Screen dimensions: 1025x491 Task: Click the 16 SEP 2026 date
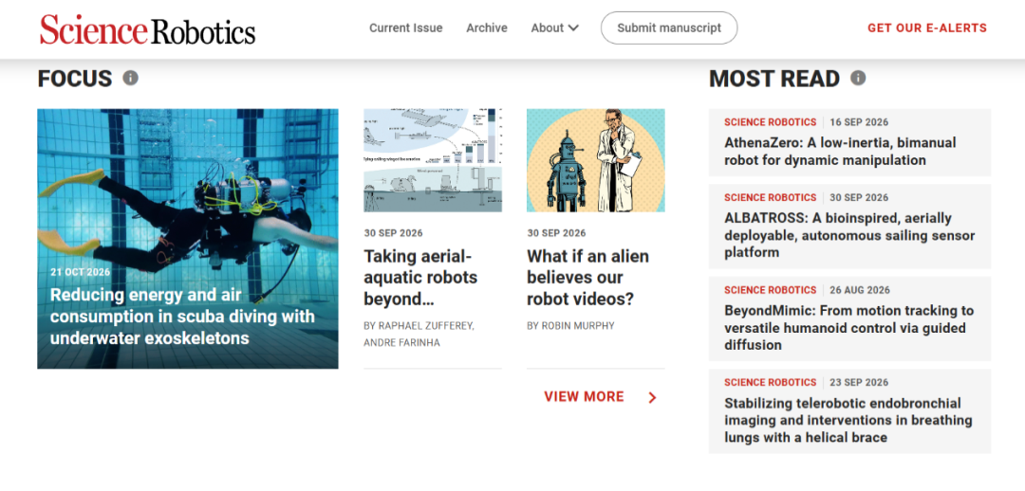pyautogui.click(x=859, y=122)
